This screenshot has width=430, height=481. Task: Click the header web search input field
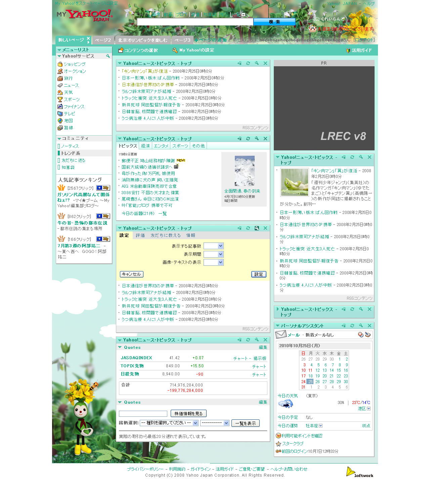[195, 22]
